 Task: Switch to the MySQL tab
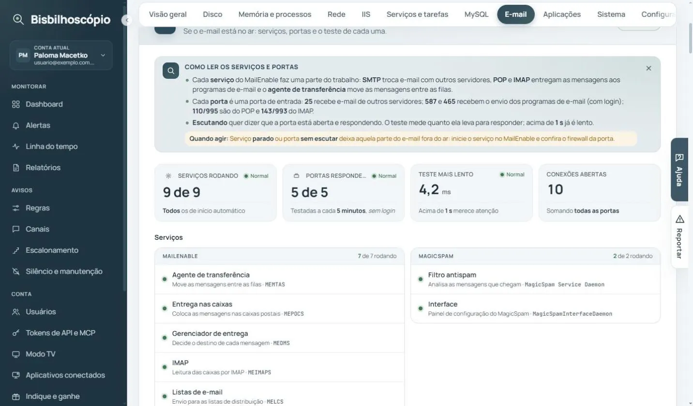click(476, 14)
